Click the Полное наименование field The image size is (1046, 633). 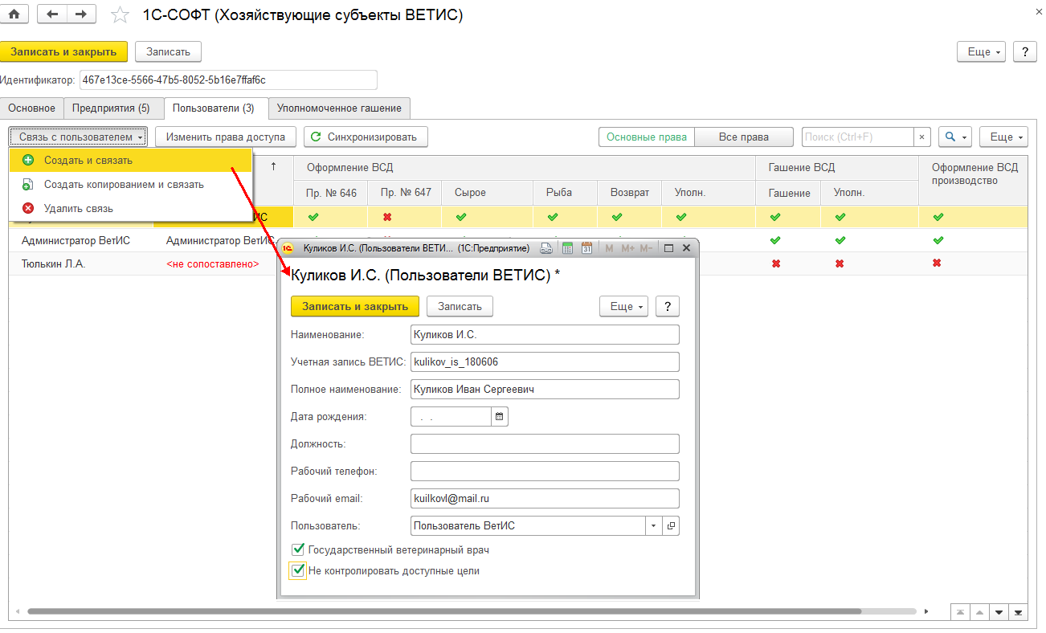click(x=545, y=389)
